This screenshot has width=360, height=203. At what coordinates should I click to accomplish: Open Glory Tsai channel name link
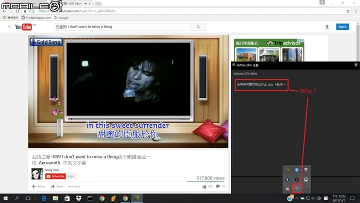tap(52, 170)
